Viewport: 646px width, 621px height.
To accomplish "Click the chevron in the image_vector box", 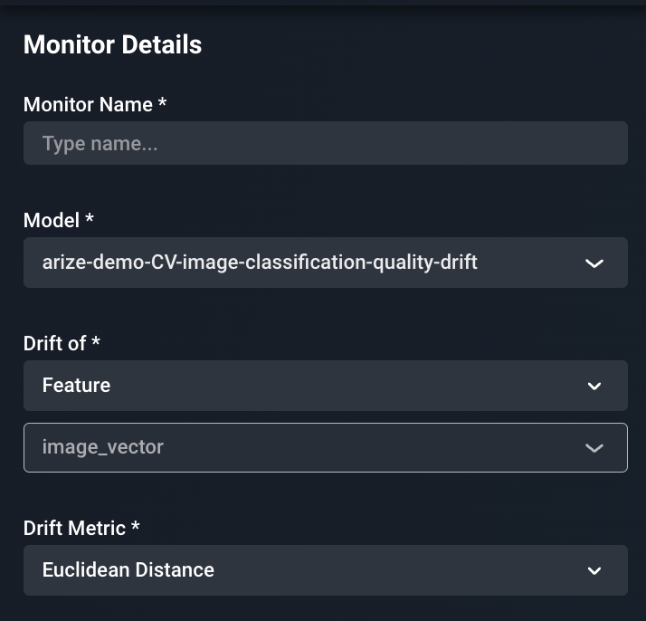I will [x=594, y=448].
